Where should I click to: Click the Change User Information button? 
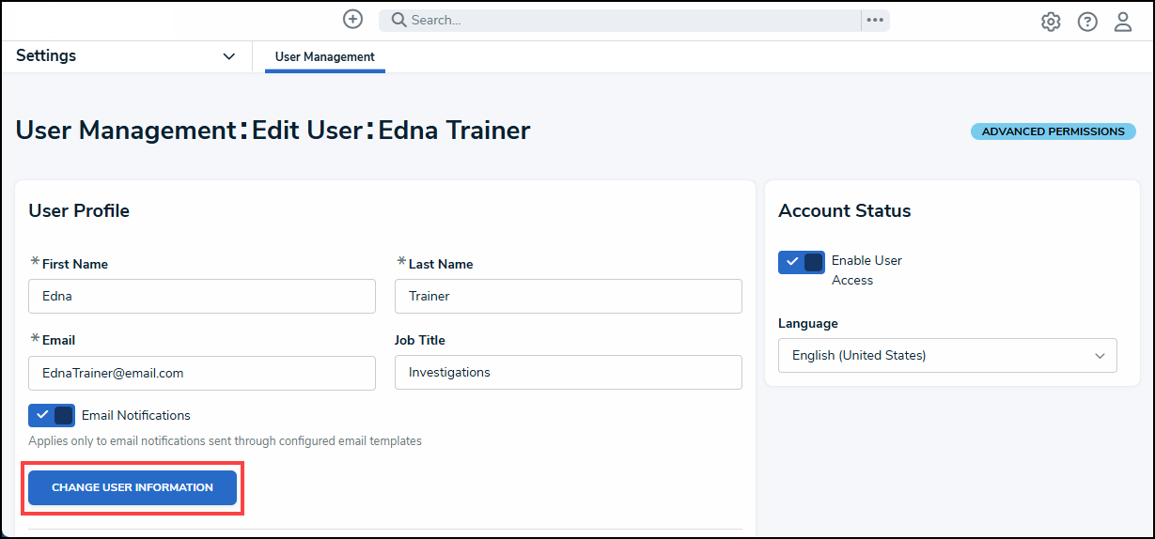pyautogui.click(x=133, y=487)
